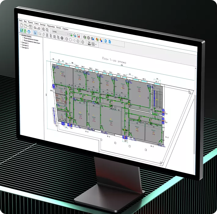Toggle the blue flame fire mode

tap(29, 32)
